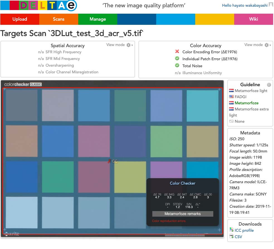Click the CC marker on color chart
The image size is (274, 249).
point(113,161)
